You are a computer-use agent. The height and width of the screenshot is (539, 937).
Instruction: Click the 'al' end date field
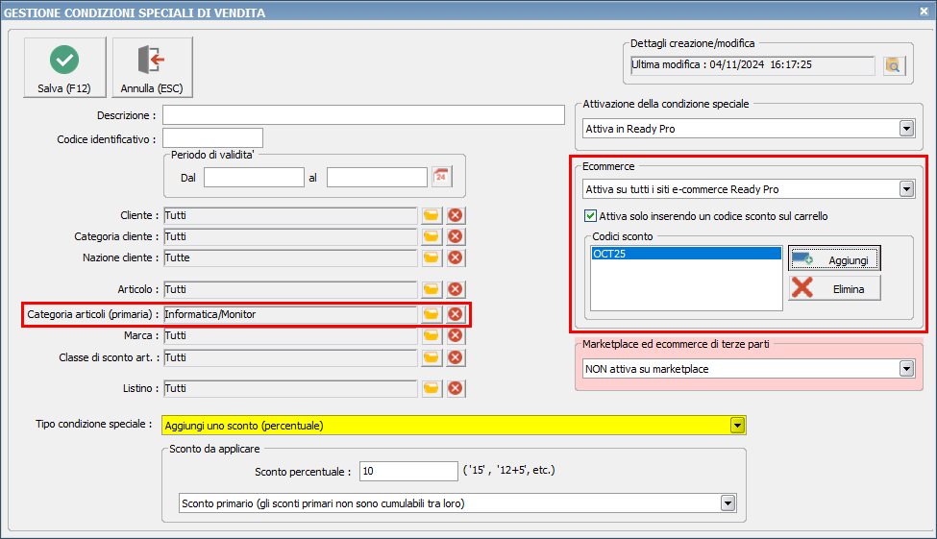[x=377, y=178]
